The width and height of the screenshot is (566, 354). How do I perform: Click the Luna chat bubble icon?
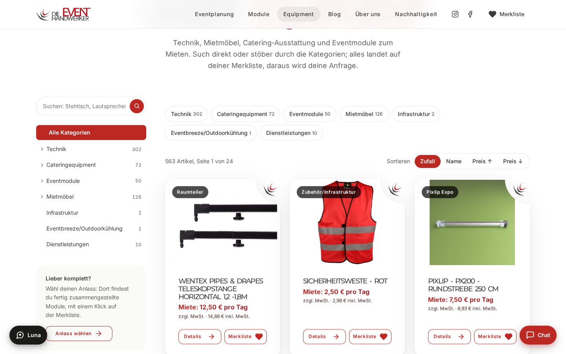[20, 335]
